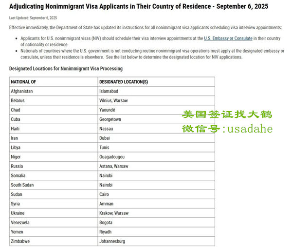This screenshot has height=247, width=292.
Task: Select the Riyadh cell
Action: click(x=156, y=232)
